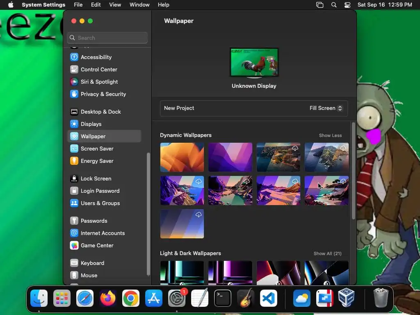Open Firefox in the Dock

[x=108, y=298]
